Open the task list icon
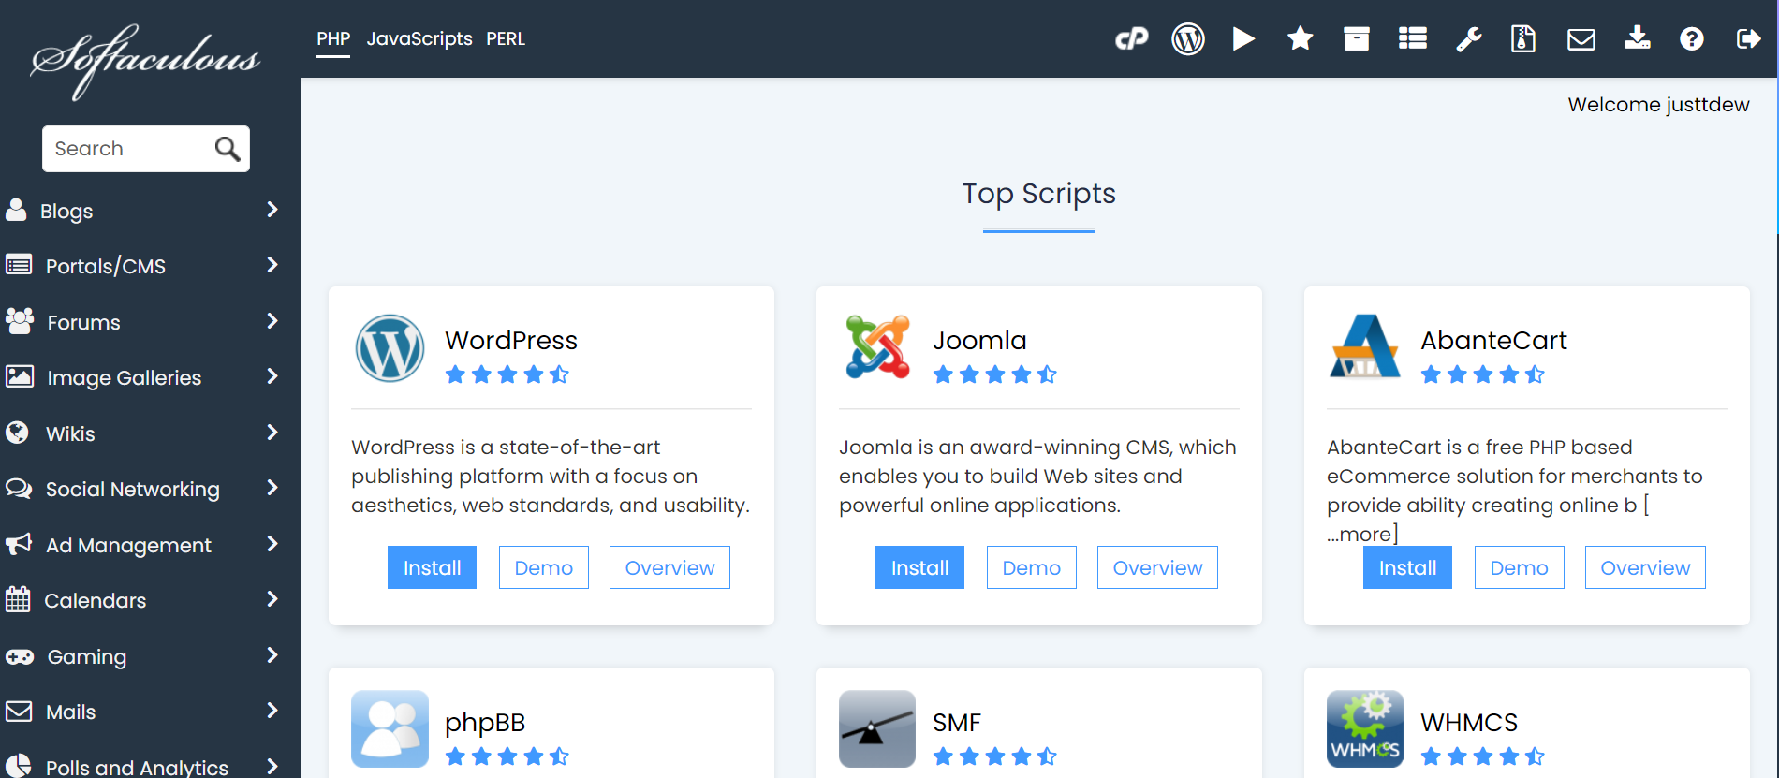The image size is (1779, 778). pyautogui.click(x=1413, y=38)
